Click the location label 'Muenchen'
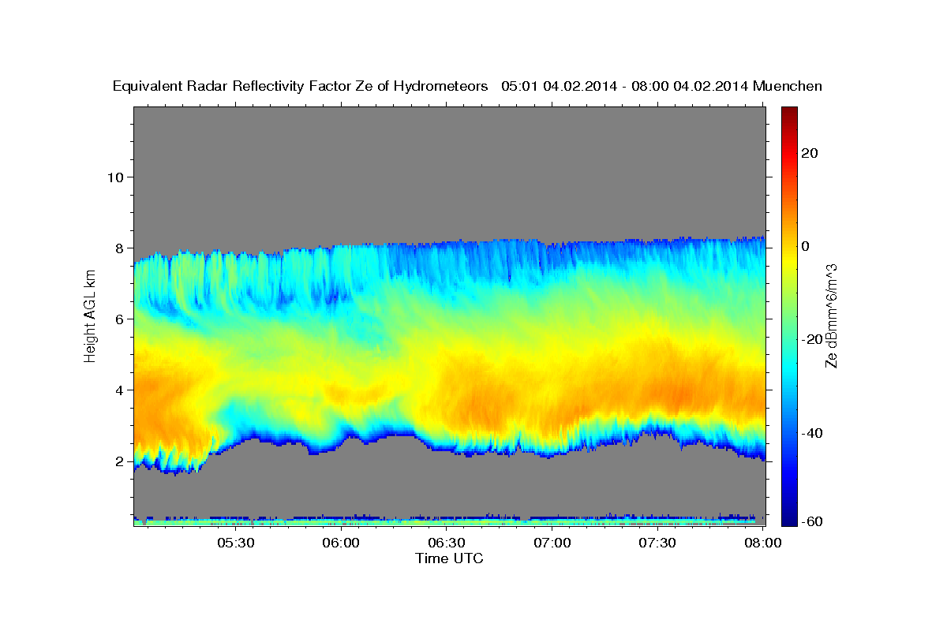The image size is (947, 631). click(x=788, y=86)
